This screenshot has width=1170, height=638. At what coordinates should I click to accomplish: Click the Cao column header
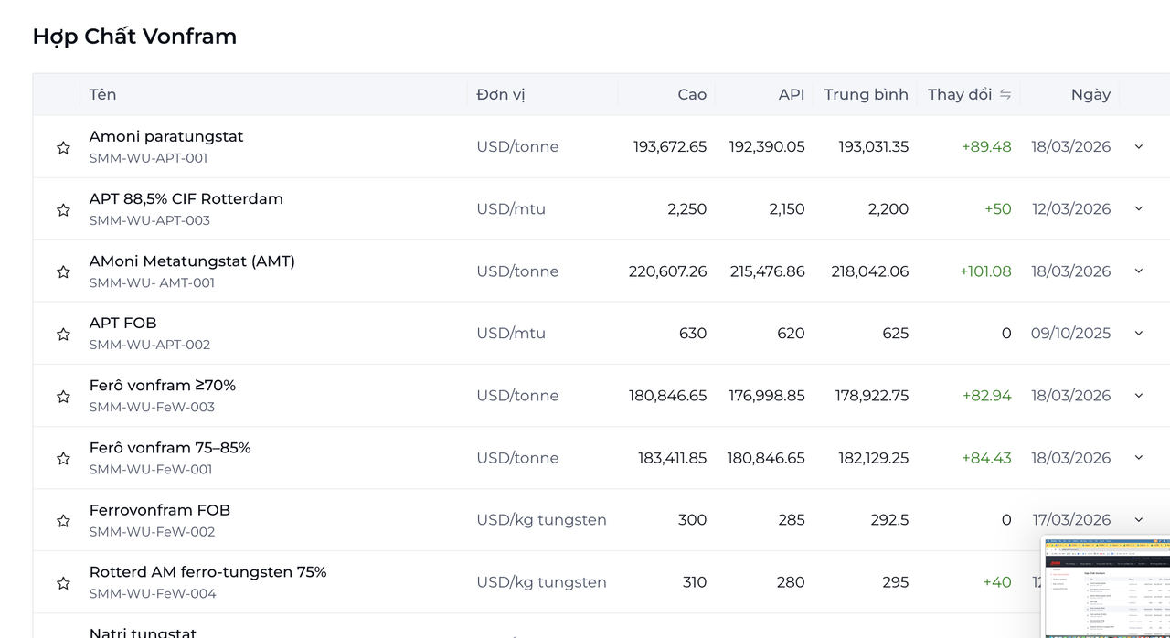[x=692, y=94]
